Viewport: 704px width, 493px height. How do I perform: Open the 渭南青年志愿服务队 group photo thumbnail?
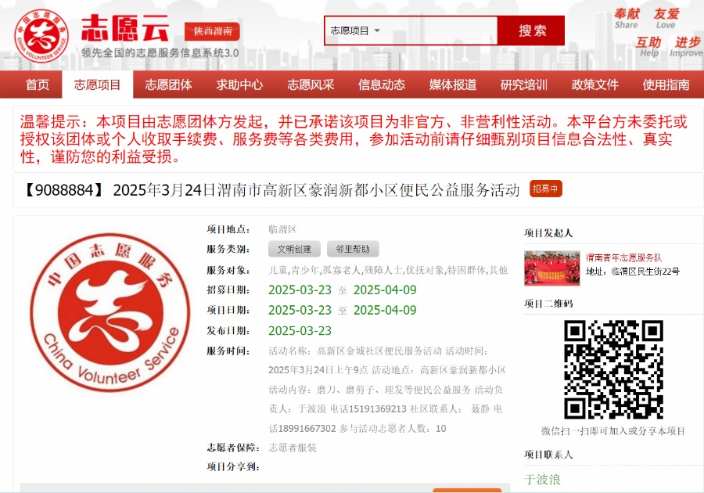click(552, 268)
